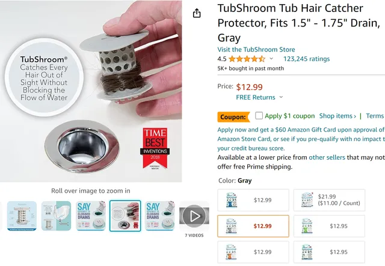Check the Apply $1 coupon checkbox
This screenshot has width=385, height=266.
(x=259, y=115)
